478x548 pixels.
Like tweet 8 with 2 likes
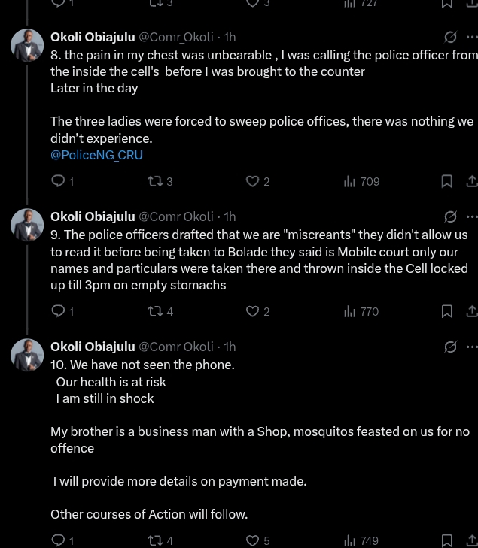click(253, 181)
